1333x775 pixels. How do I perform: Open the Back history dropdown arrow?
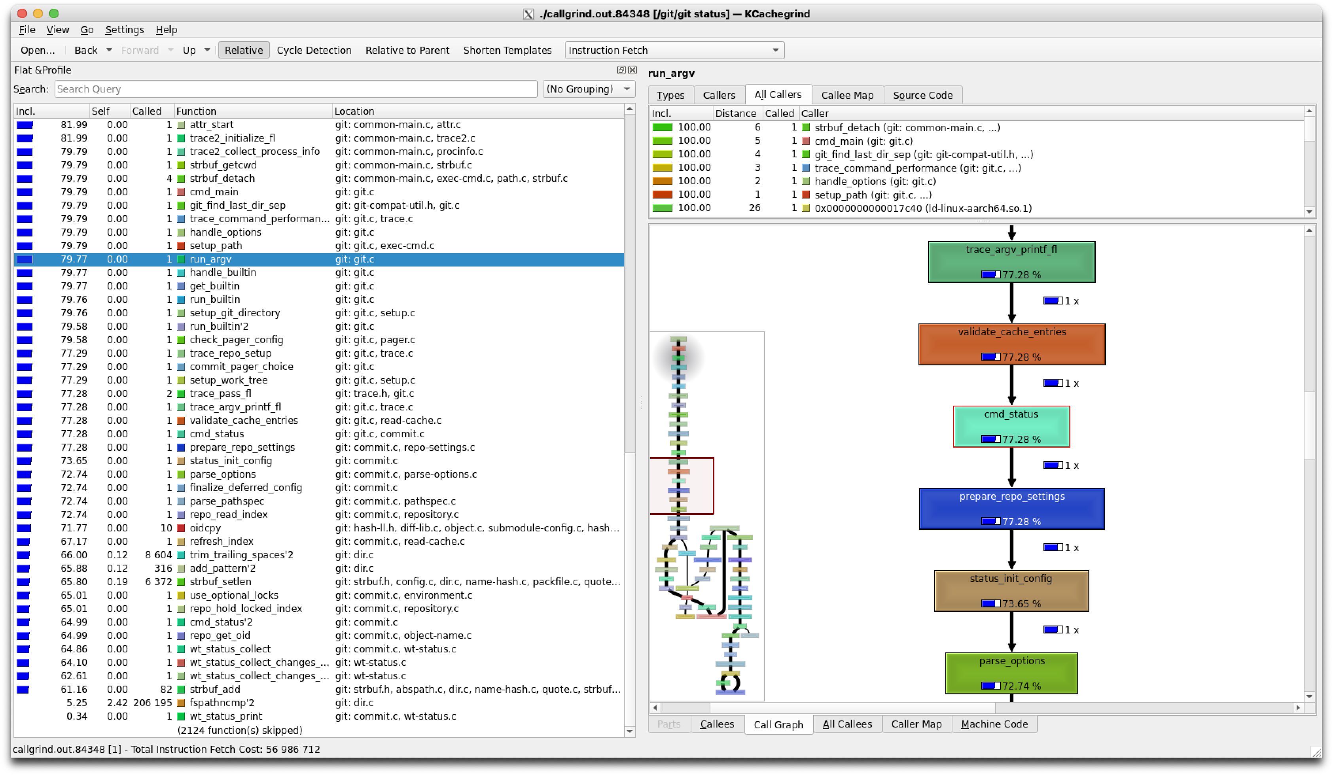109,50
